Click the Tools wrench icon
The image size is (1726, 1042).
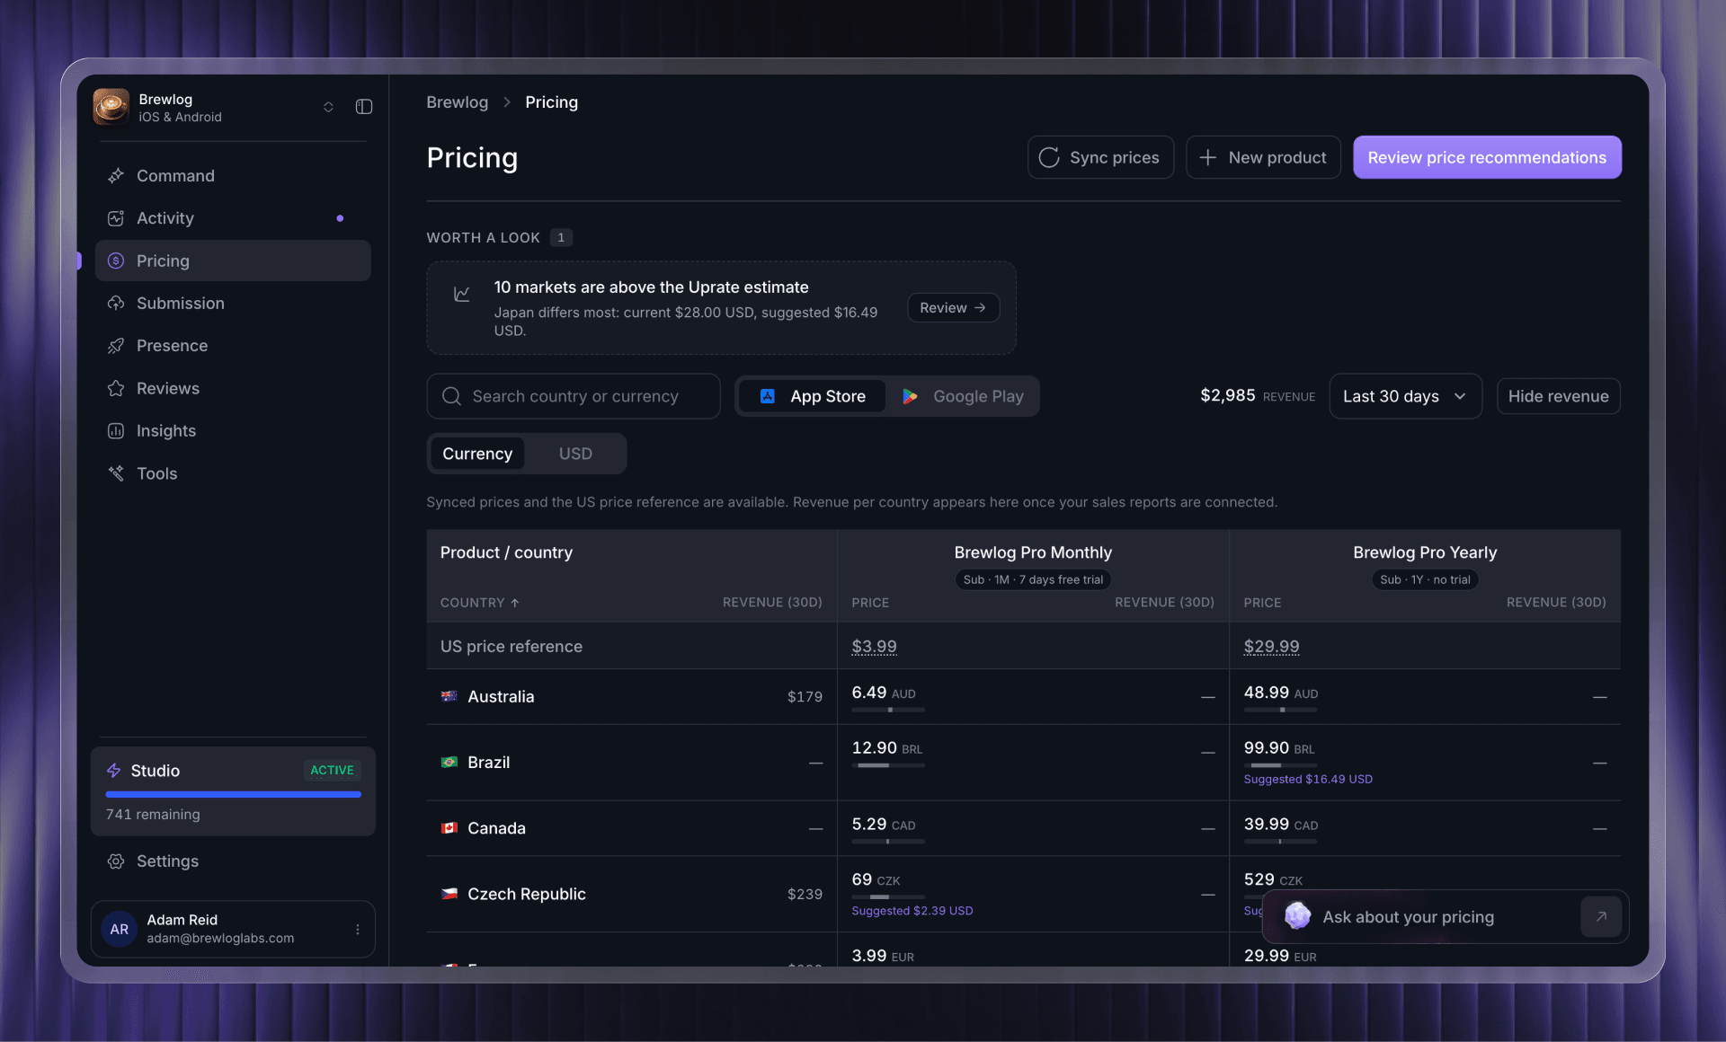(x=116, y=473)
